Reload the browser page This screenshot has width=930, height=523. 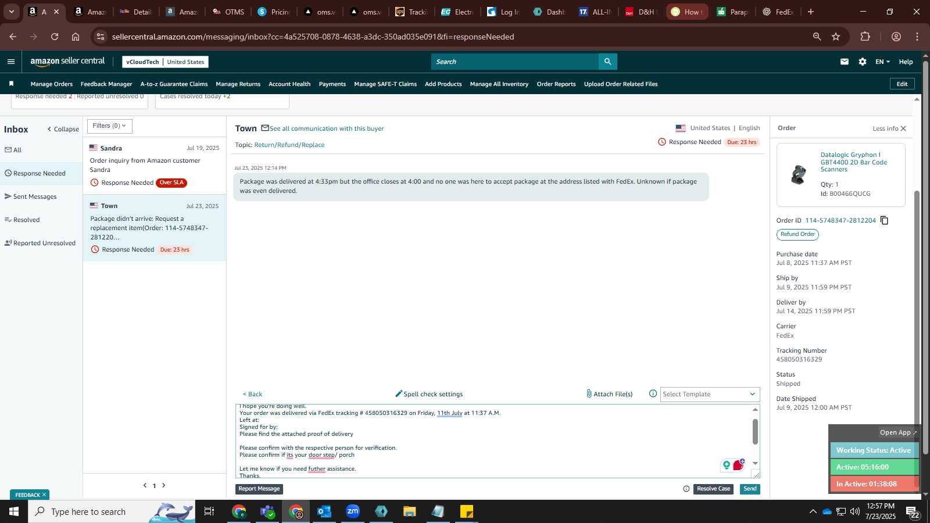tap(55, 37)
